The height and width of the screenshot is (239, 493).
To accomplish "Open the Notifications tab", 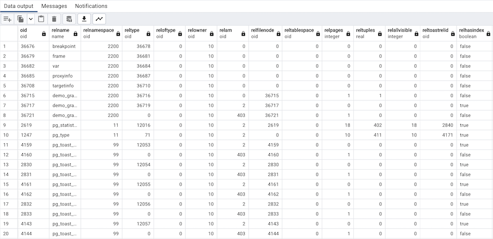I will [91, 6].
